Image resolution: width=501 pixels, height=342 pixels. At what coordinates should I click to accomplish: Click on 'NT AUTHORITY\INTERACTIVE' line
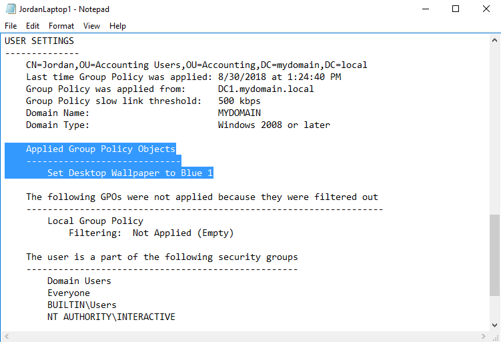[x=111, y=317]
